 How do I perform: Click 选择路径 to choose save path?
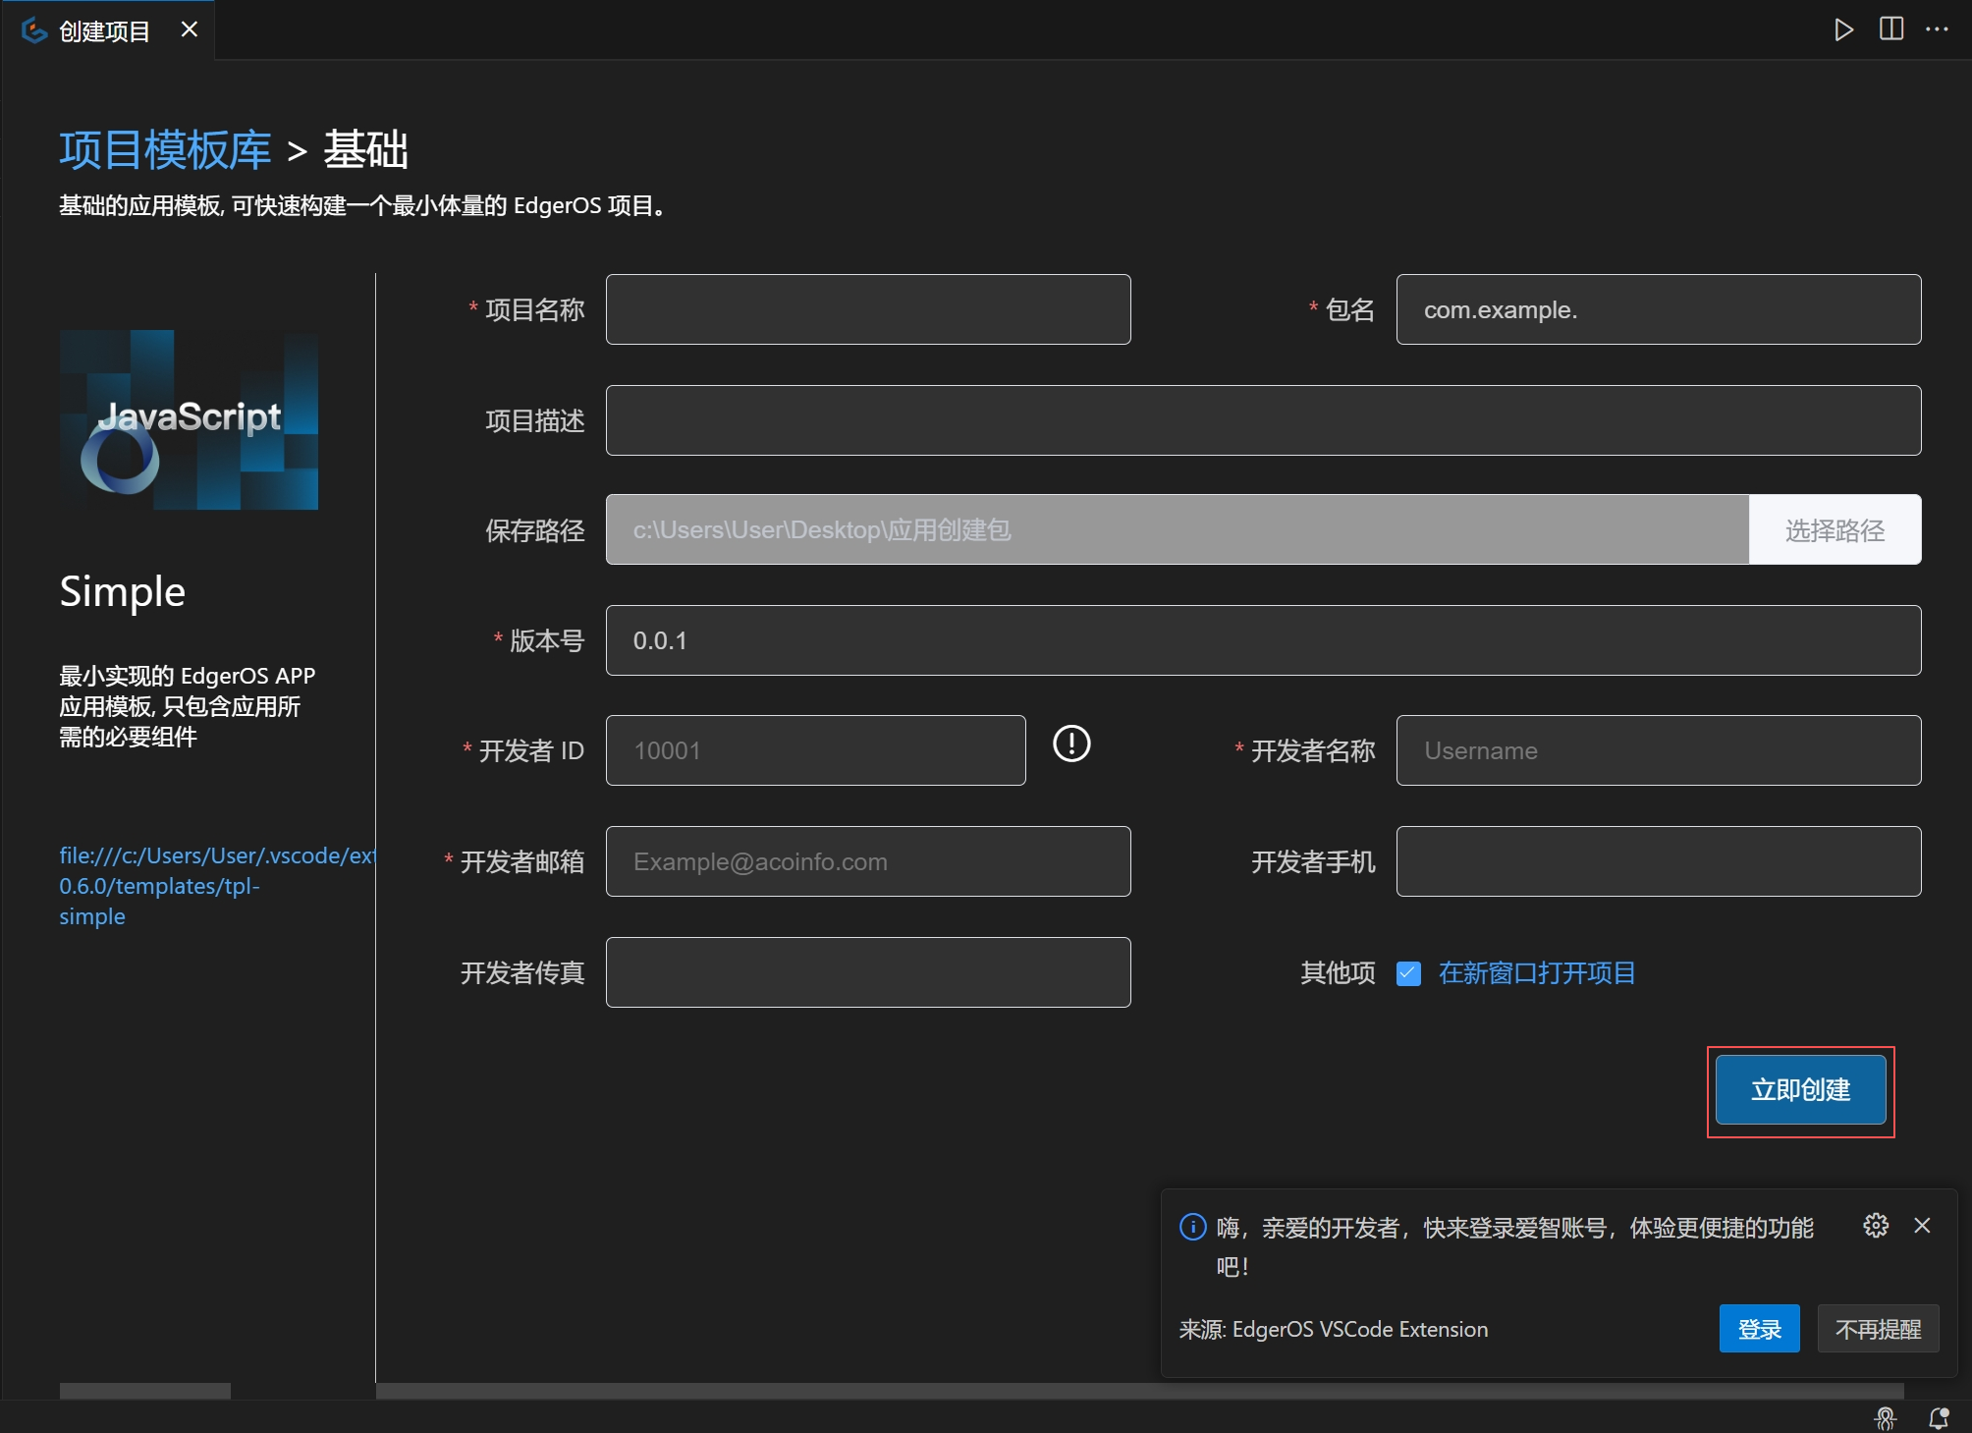click(1835, 530)
